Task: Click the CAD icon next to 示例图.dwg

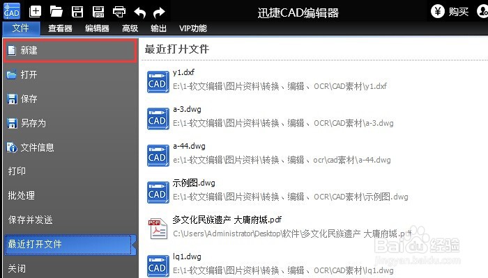Action: point(158,193)
